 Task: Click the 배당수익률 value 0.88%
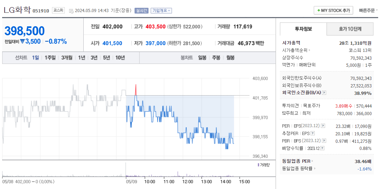pos(365,148)
